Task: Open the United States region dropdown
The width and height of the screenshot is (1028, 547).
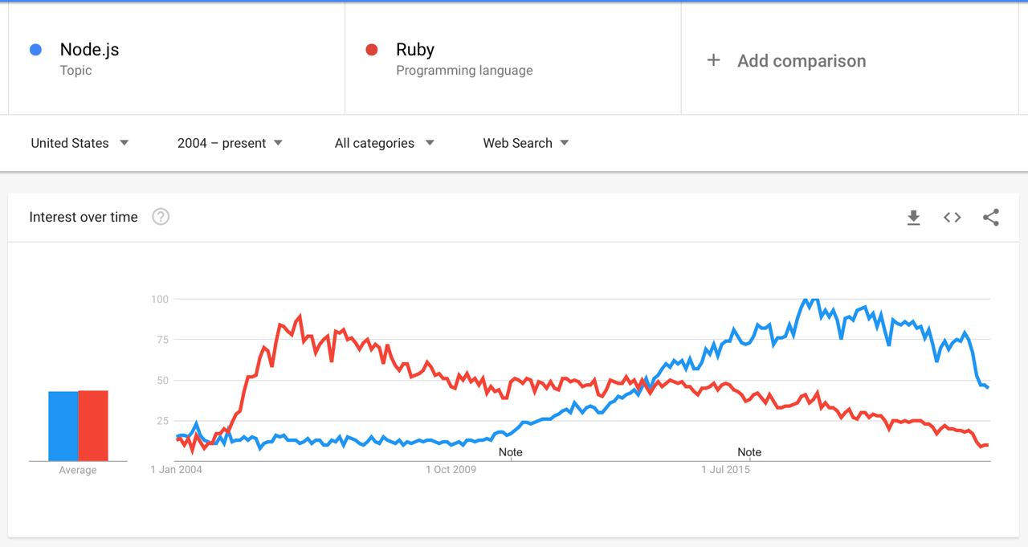Action: point(80,143)
